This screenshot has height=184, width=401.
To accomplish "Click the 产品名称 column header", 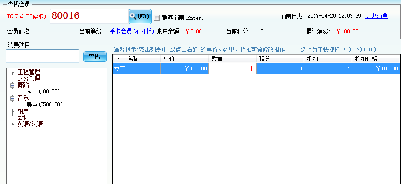I will [137, 59].
